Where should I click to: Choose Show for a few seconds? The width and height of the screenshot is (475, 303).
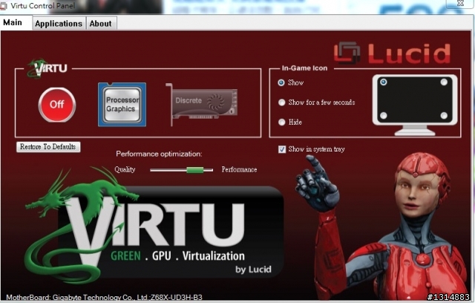tap(281, 102)
